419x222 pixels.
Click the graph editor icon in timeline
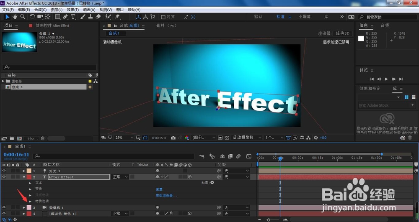249,156
